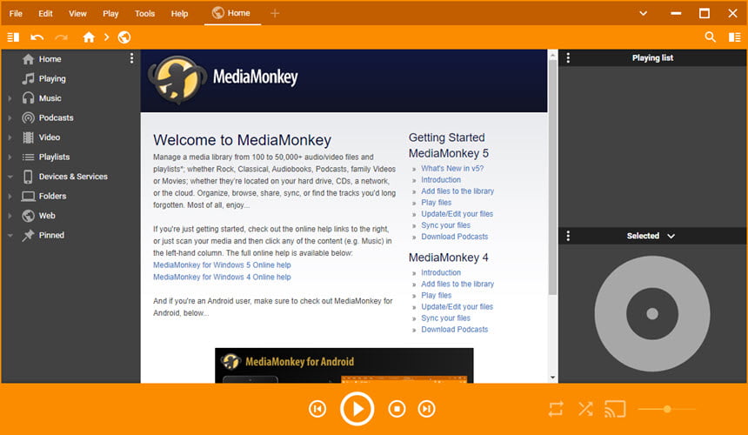
Task: Click the globe icon in breadcrumb bar
Action: click(124, 37)
